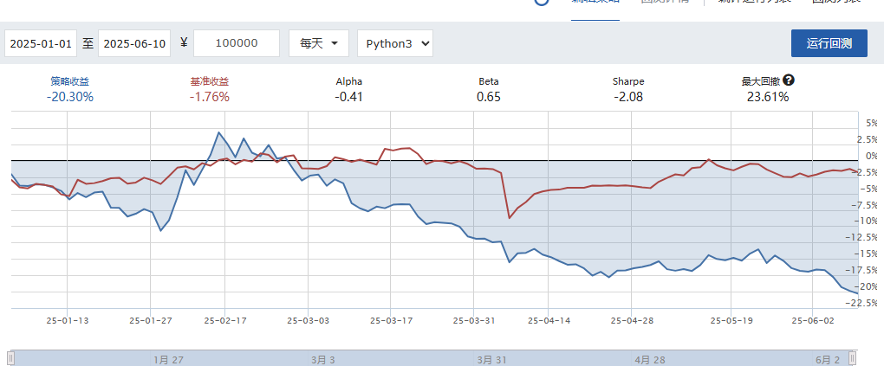
Task: Click the Sharpe metric value -2.08
Action: (x=627, y=96)
